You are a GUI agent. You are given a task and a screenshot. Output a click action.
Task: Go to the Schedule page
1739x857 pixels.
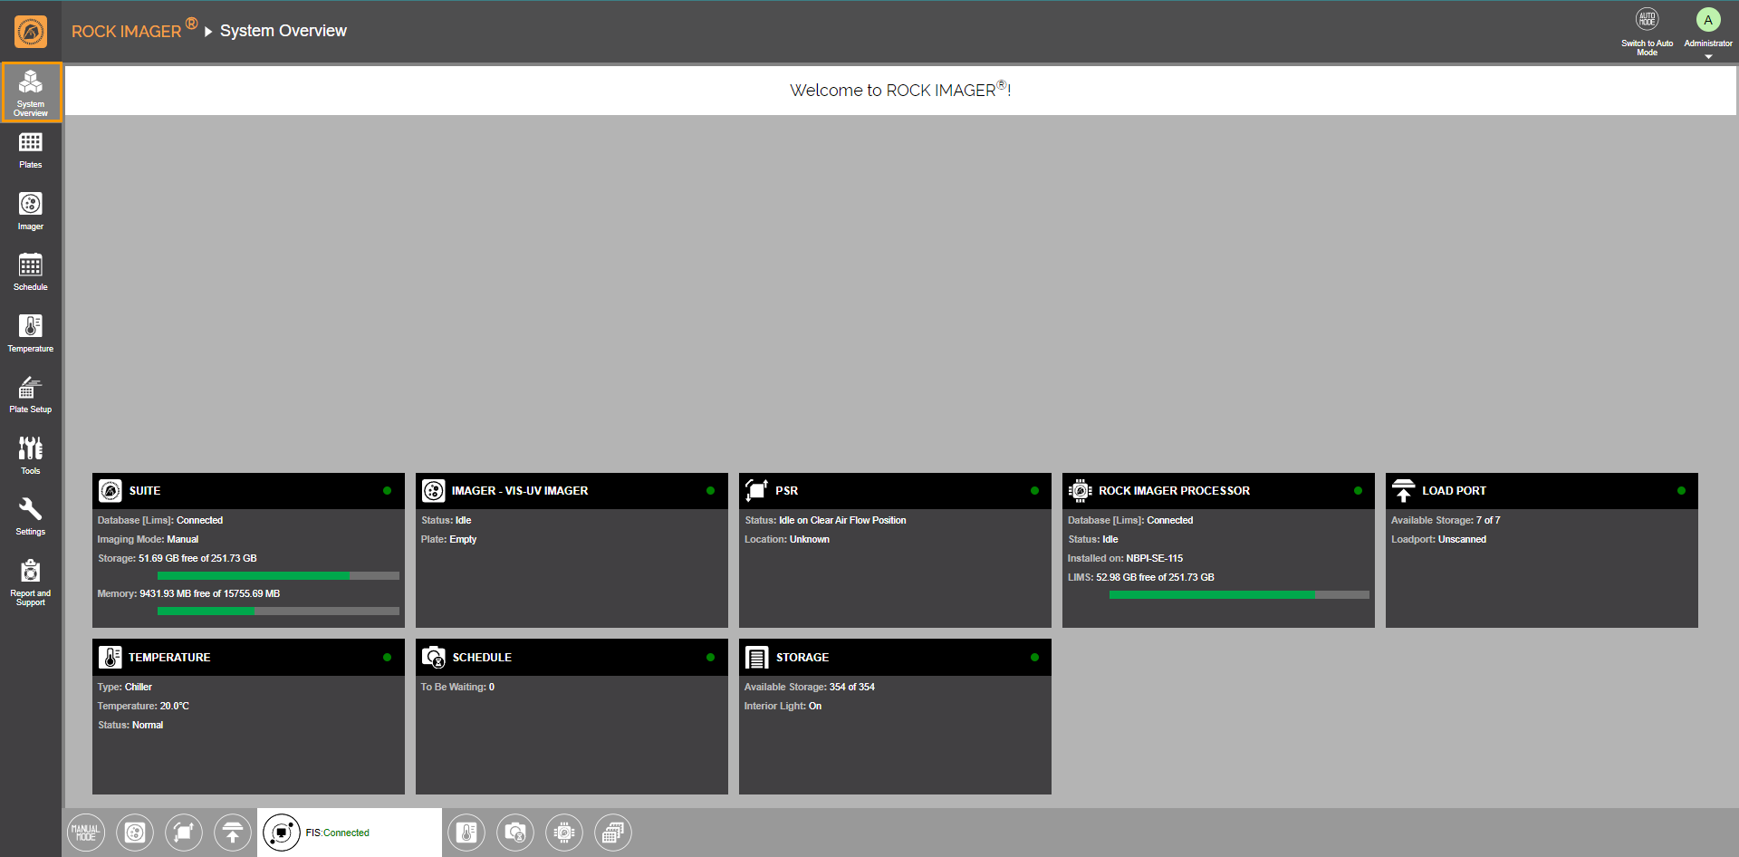point(30,272)
